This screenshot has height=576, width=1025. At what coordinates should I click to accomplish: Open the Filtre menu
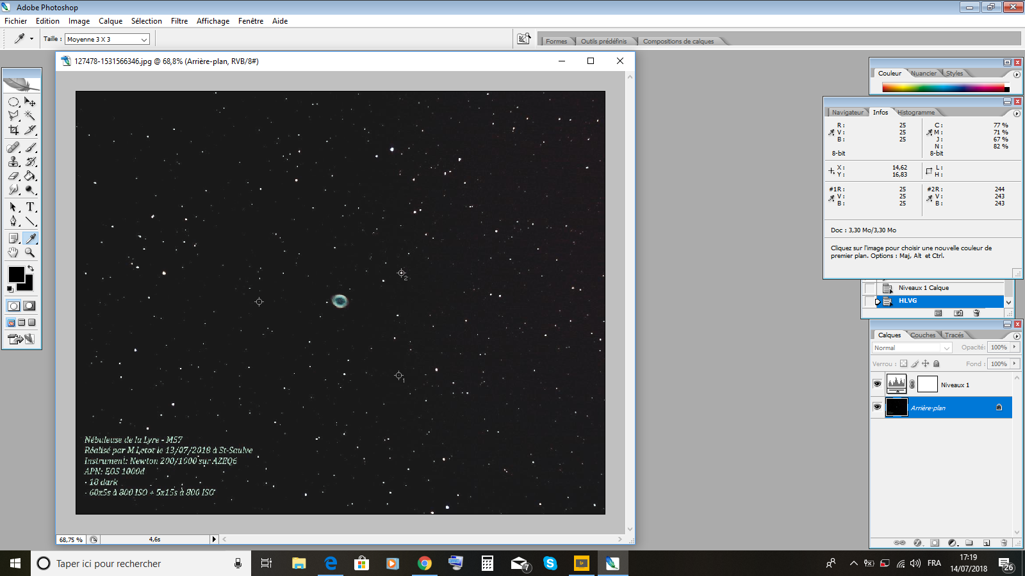(179, 21)
